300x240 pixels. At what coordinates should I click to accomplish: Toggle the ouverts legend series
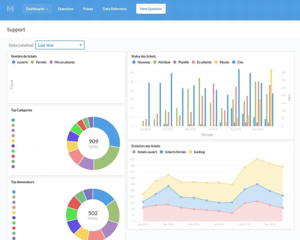pos(20,62)
